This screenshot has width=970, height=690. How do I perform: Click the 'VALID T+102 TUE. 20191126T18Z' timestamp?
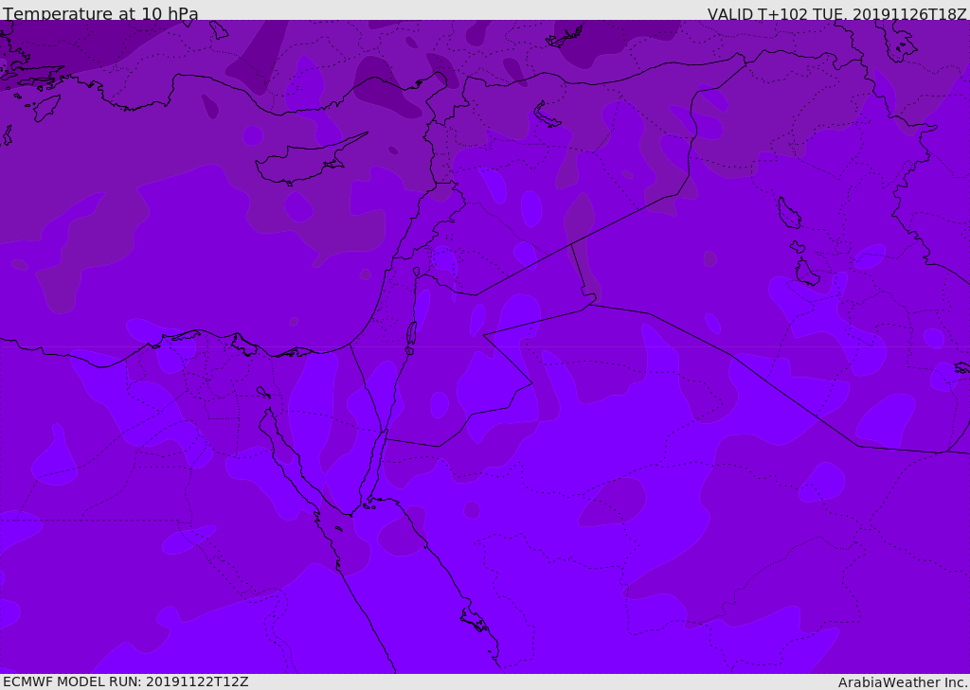pyautogui.click(x=837, y=13)
